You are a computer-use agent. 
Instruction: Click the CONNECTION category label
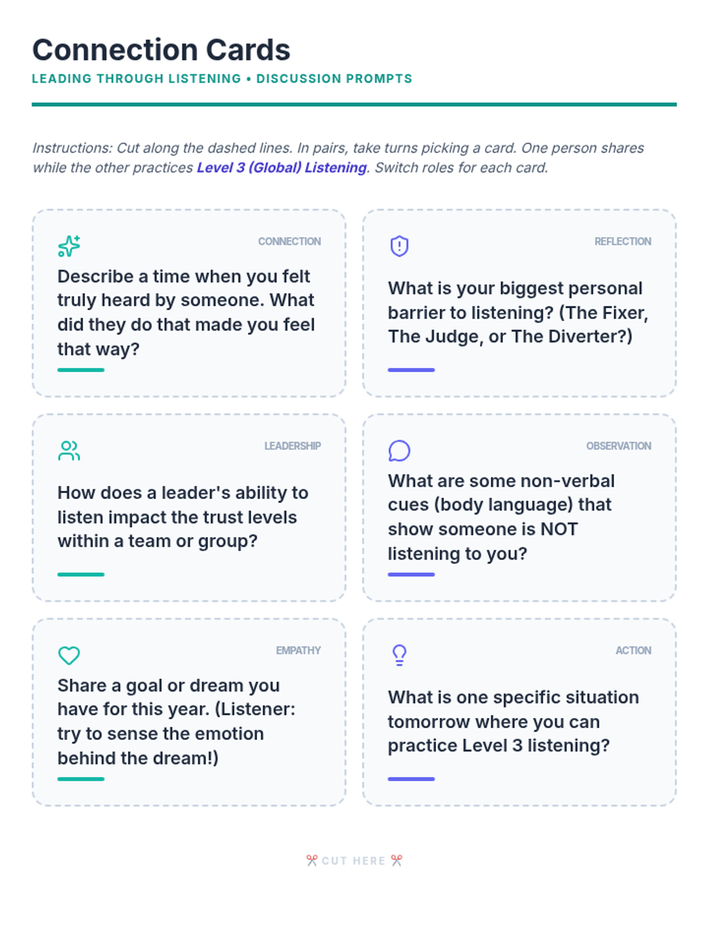point(289,241)
